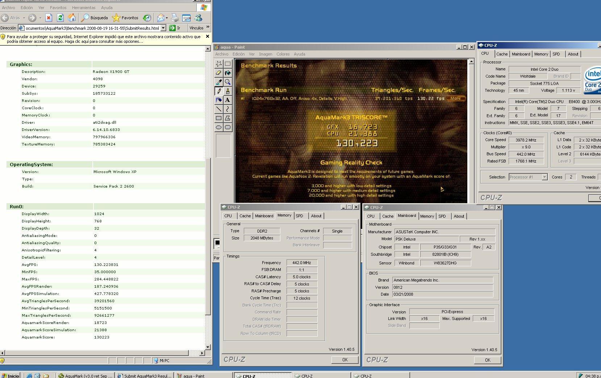Go to Home page in Internet Explorer
Screen dimensions: 601x378
point(72,17)
